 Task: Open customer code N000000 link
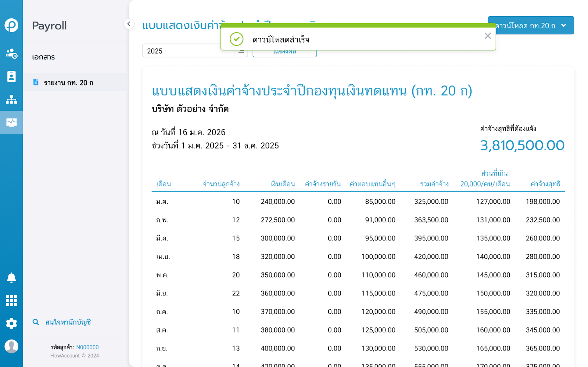87,347
